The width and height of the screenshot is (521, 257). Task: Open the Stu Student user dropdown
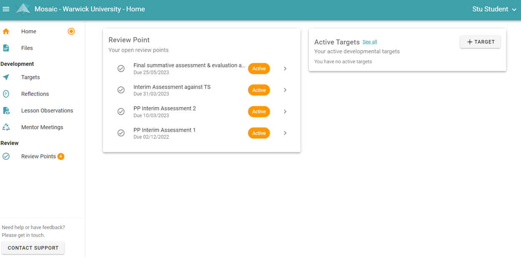click(x=494, y=9)
